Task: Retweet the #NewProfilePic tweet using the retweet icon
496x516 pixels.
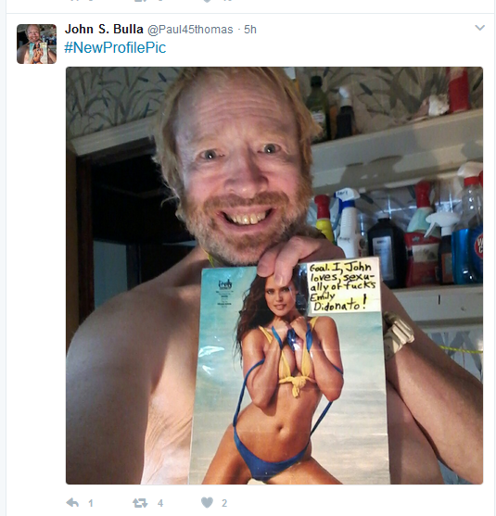Action: (140, 503)
